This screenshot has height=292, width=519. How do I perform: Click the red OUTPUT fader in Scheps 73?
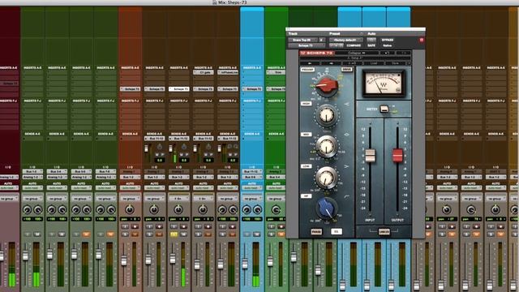(397, 156)
